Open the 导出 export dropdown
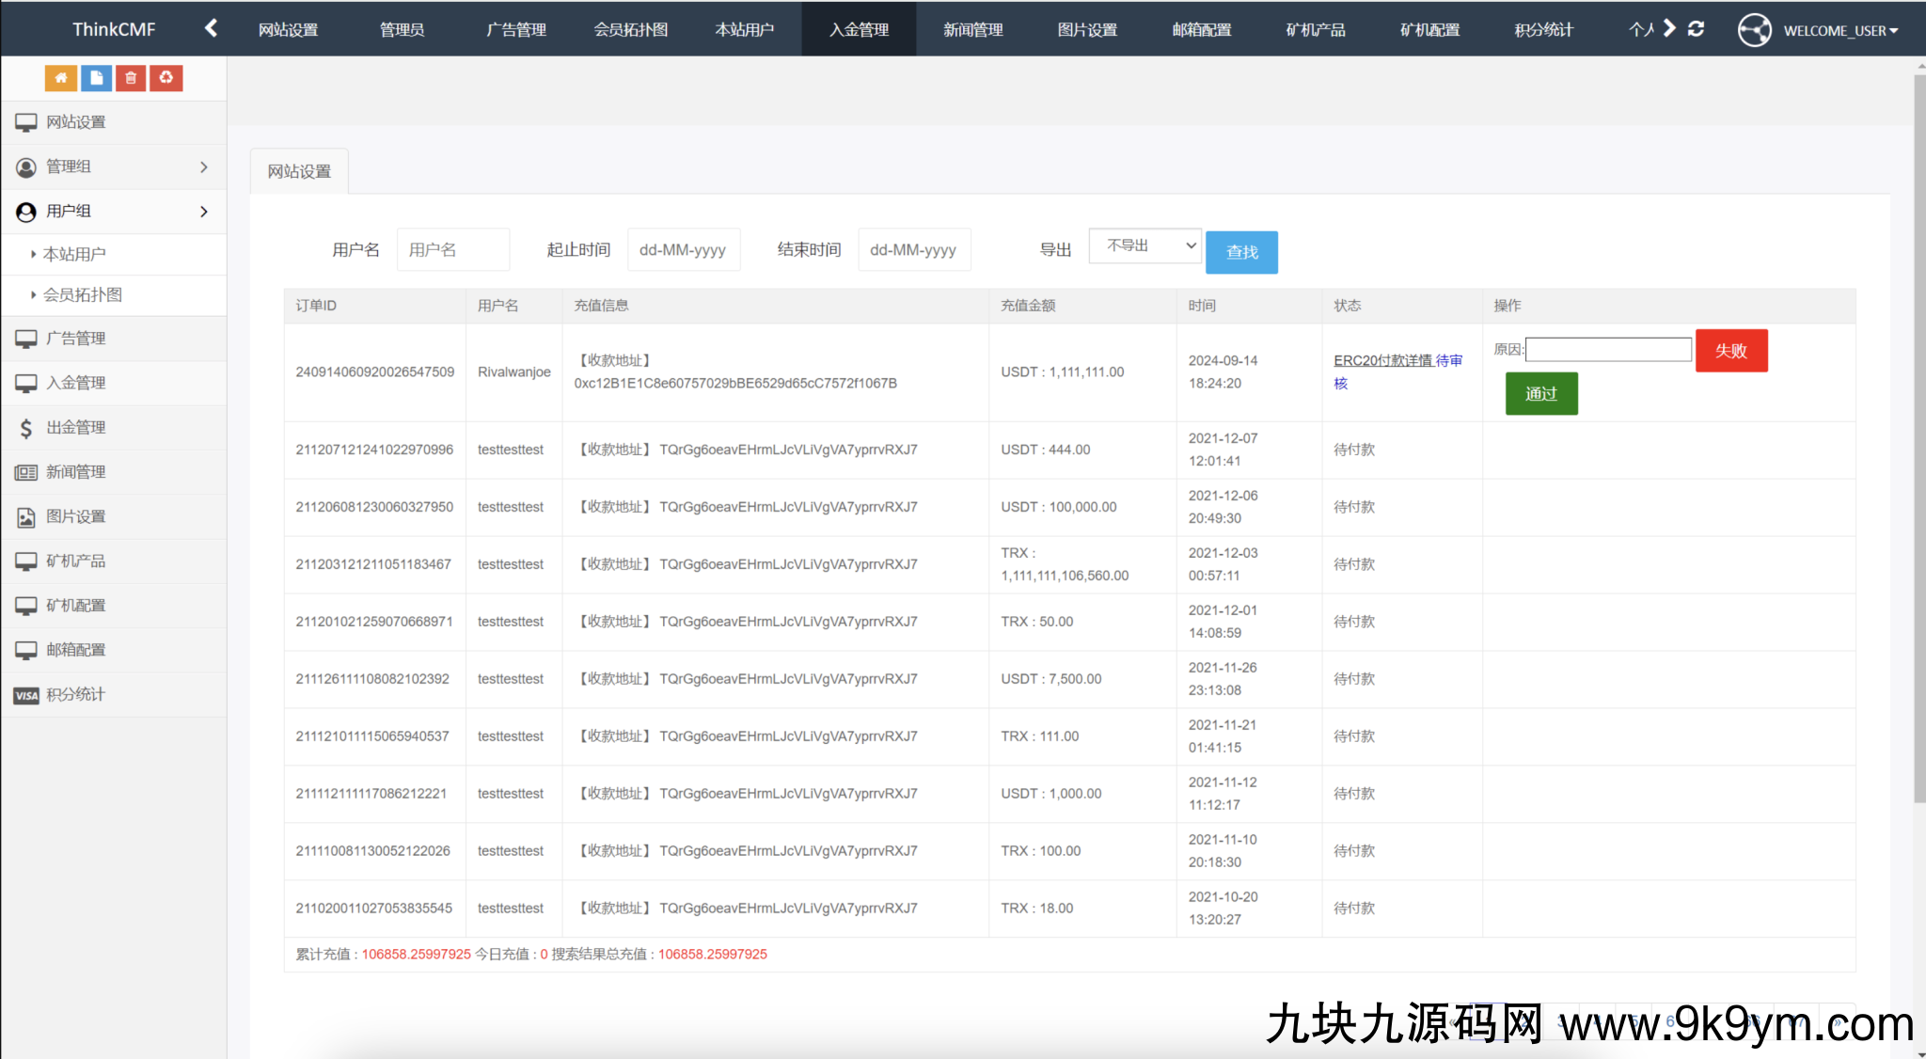 (1145, 246)
